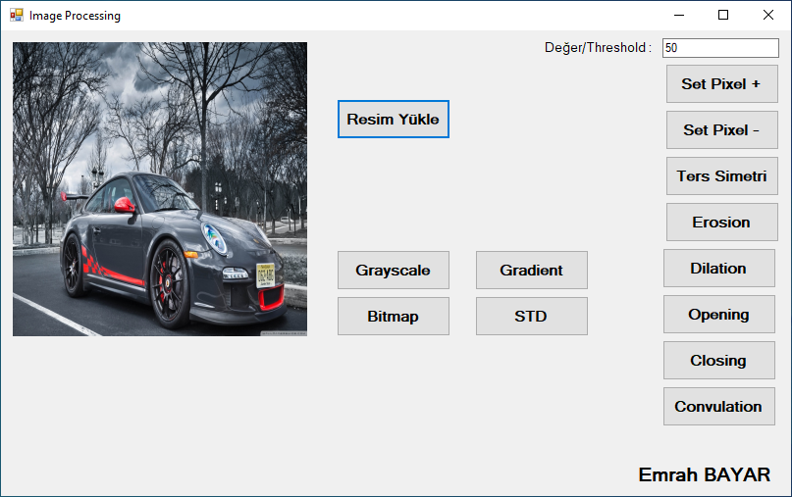Screen dimensions: 792x497
Task: Click the Emrah BAYAR label
Action: pyautogui.click(x=704, y=474)
